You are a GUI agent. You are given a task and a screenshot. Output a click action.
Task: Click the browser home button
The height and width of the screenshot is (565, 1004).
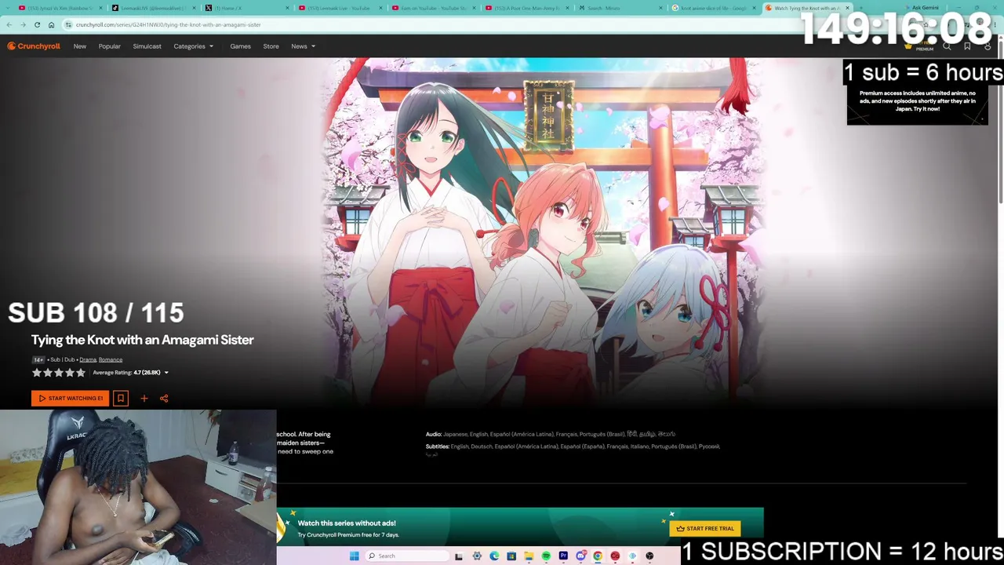pyautogui.click(x=52, y=24)
